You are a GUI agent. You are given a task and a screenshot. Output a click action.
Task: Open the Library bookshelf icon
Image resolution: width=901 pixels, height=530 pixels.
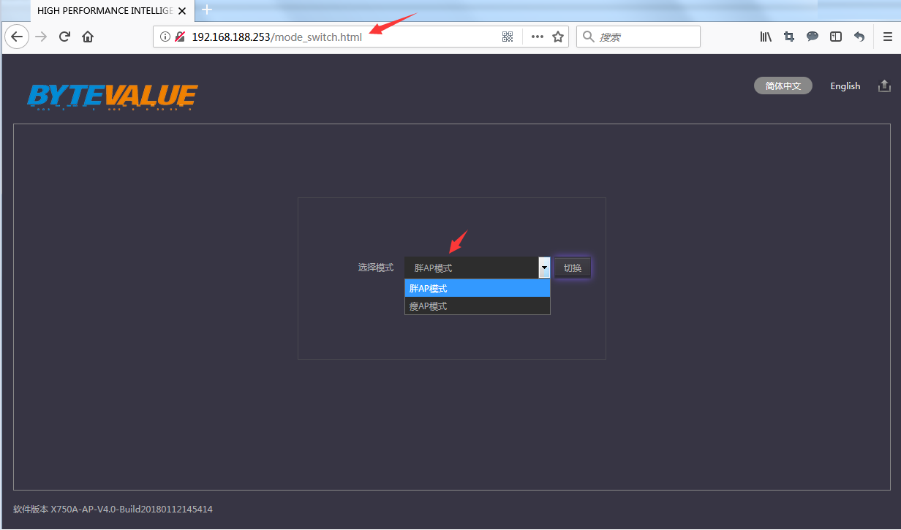[766, 37]
